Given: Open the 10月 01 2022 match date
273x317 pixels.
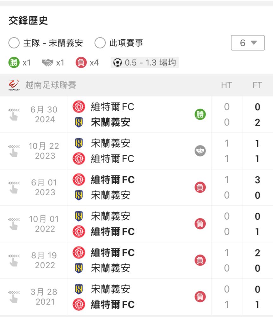Looking at the screenshot, I should 44,224.
